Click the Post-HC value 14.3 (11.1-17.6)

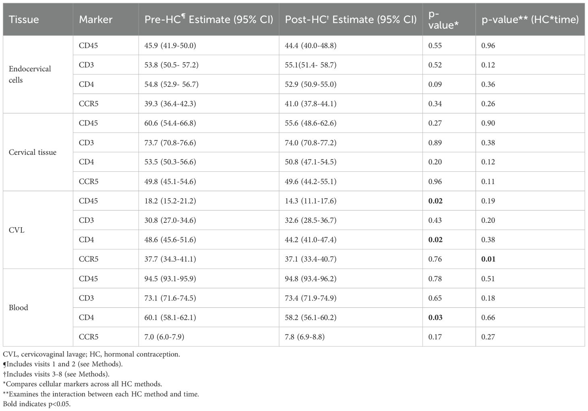[310, 201]
